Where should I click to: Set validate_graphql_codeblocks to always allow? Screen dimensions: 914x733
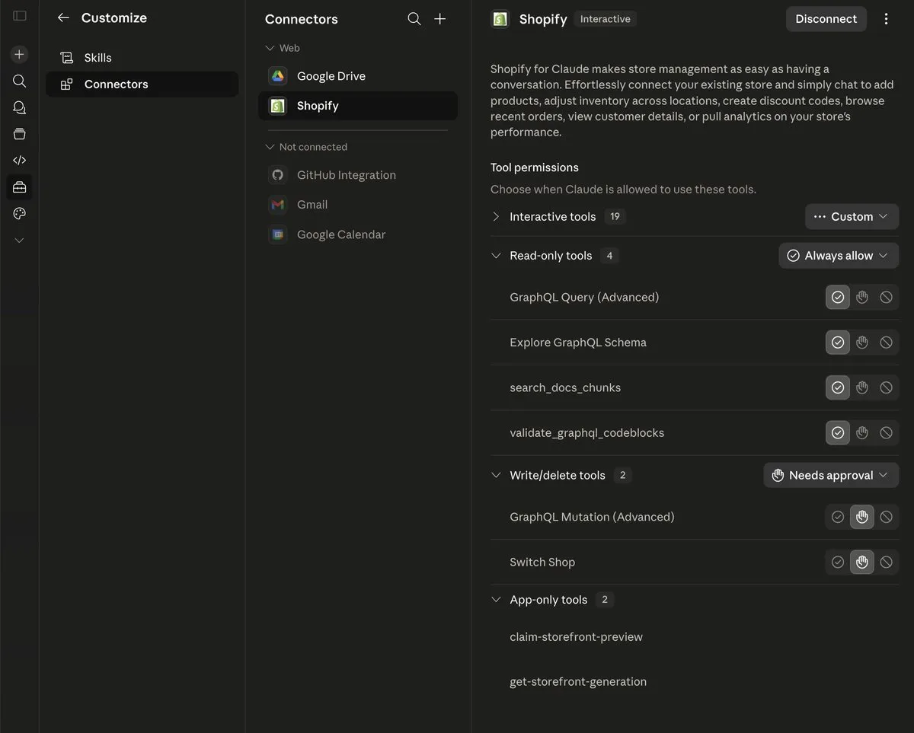pos(838,432)
